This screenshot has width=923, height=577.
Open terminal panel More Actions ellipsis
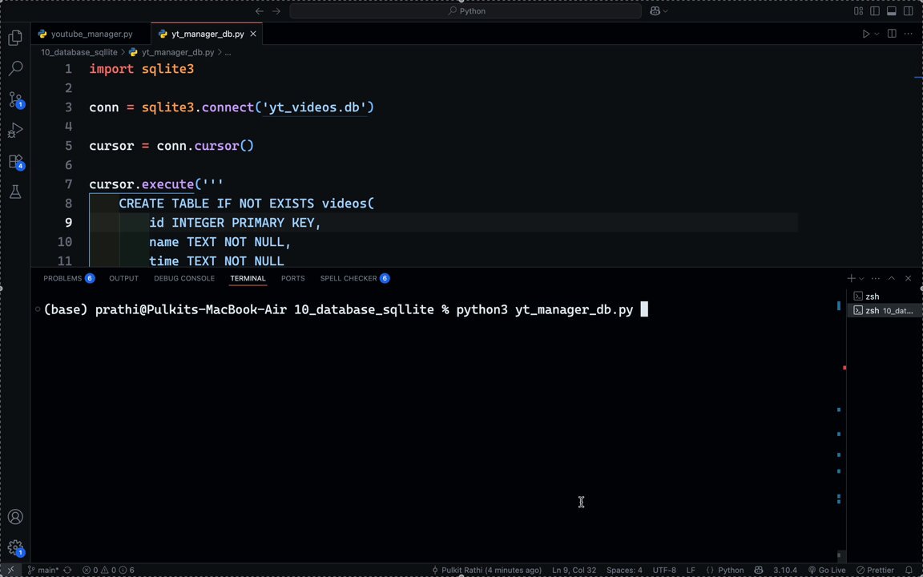click(x=875, y=279)
